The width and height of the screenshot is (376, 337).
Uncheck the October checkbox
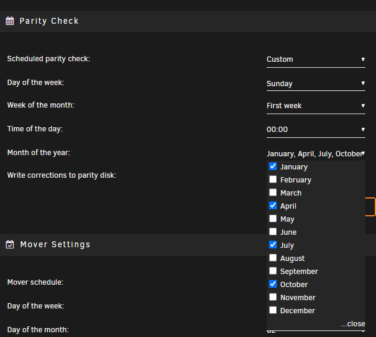[x=273, y=284]
